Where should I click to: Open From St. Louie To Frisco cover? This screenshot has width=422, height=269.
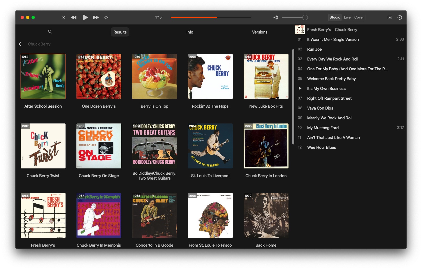click(x=210, y=215)
